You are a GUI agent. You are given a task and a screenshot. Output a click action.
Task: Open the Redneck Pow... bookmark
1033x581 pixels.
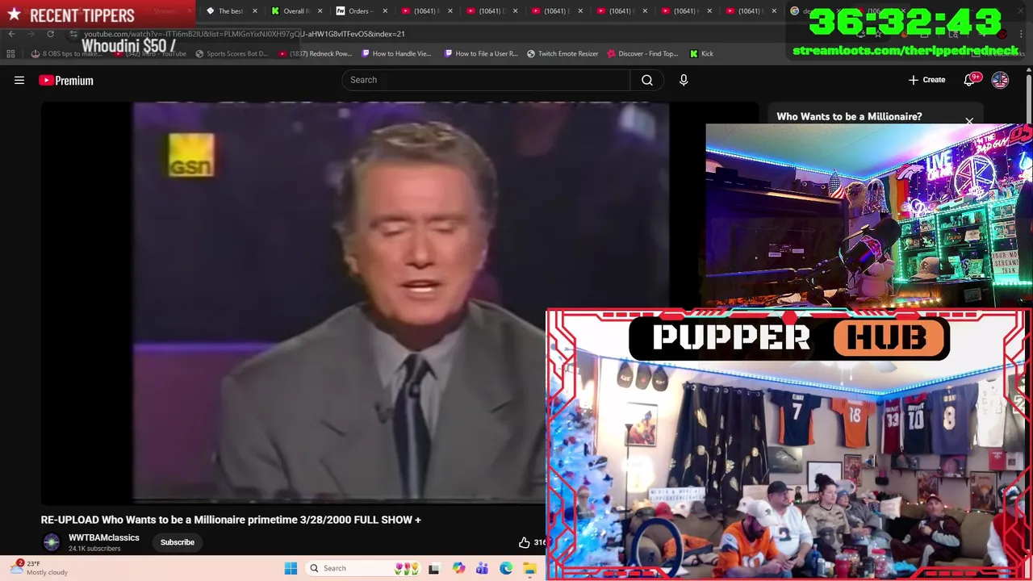(315, 53)
